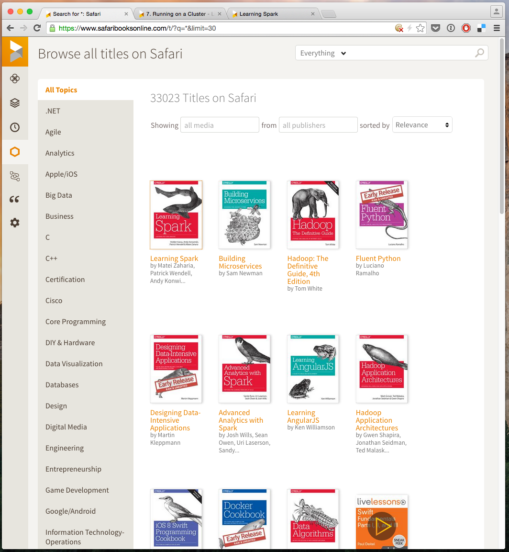509x552 pixels.
Task: Play the Swift Fundamentals livelessons video
Action: 382,527
